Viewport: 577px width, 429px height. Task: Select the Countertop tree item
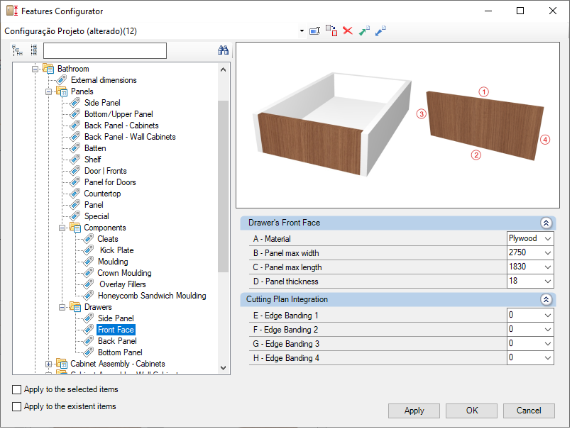(x=102, y=194)
